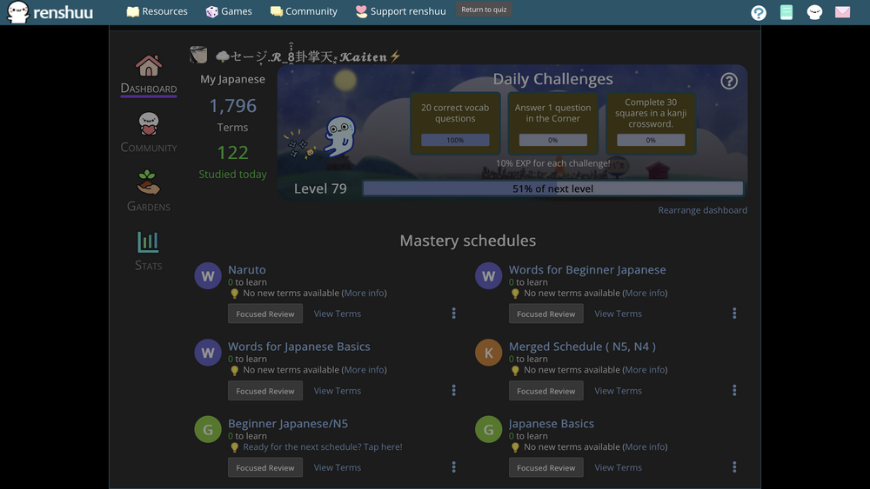
Task: Click Focused Review button under Naruto
Action: 265,314
